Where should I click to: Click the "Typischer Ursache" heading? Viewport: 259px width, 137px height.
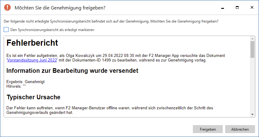click(x=33, y=97)
